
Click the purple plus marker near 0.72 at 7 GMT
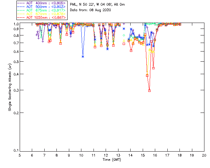[43, 42]
